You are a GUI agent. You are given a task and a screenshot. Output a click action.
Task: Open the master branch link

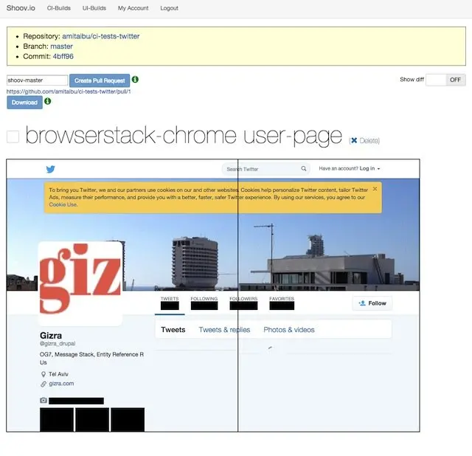click(x=62, y=46)
